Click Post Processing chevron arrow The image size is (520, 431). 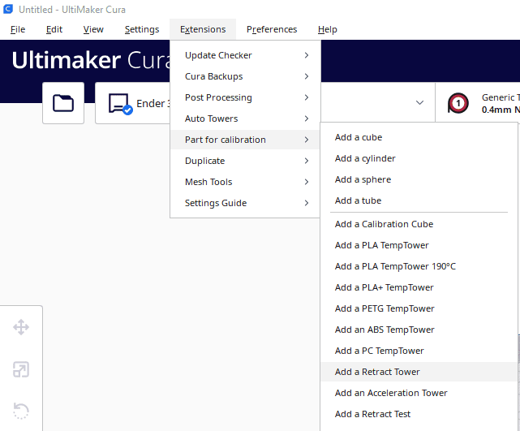pos(307,97)
